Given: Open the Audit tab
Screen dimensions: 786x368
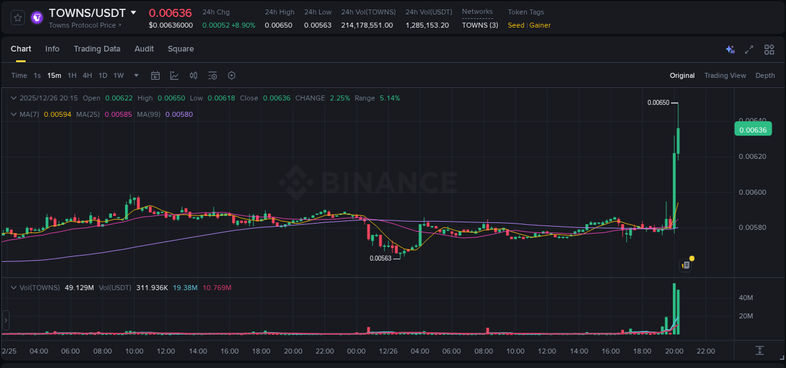Looking at the screenshot, I should click(144, 49).
